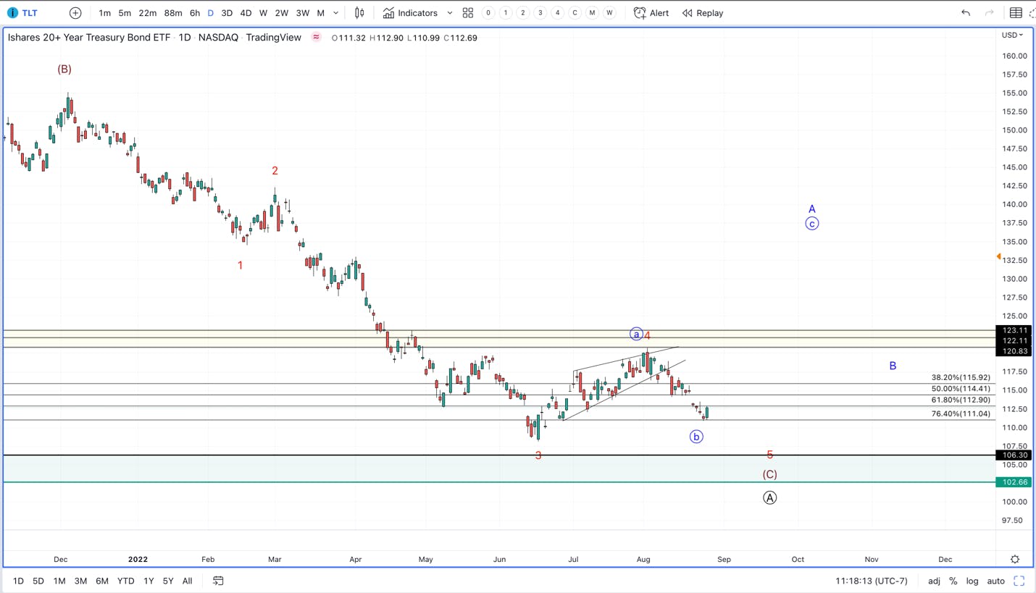This screenshot has width=1036, height=593.
Task: Expand the timeframe dropdown chevron
Action: [335, 12]
